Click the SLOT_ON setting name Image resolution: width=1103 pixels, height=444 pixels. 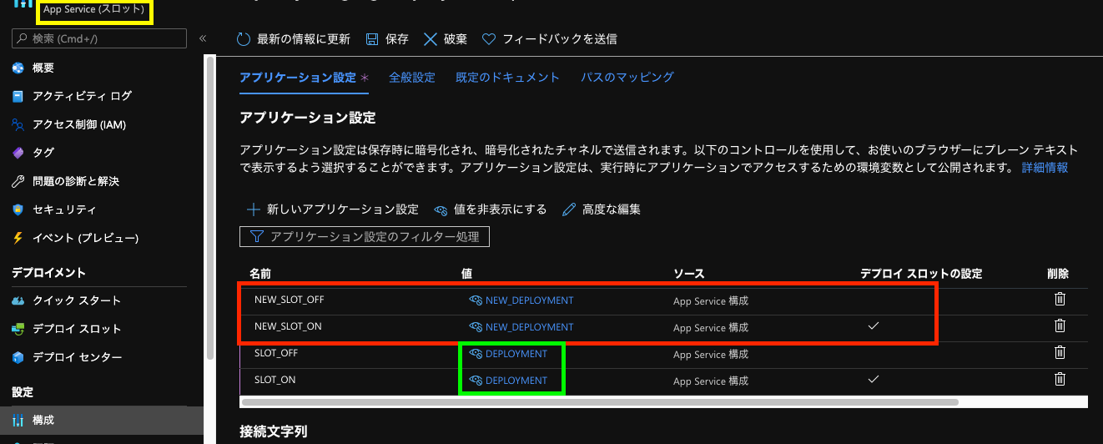point(275,380)
